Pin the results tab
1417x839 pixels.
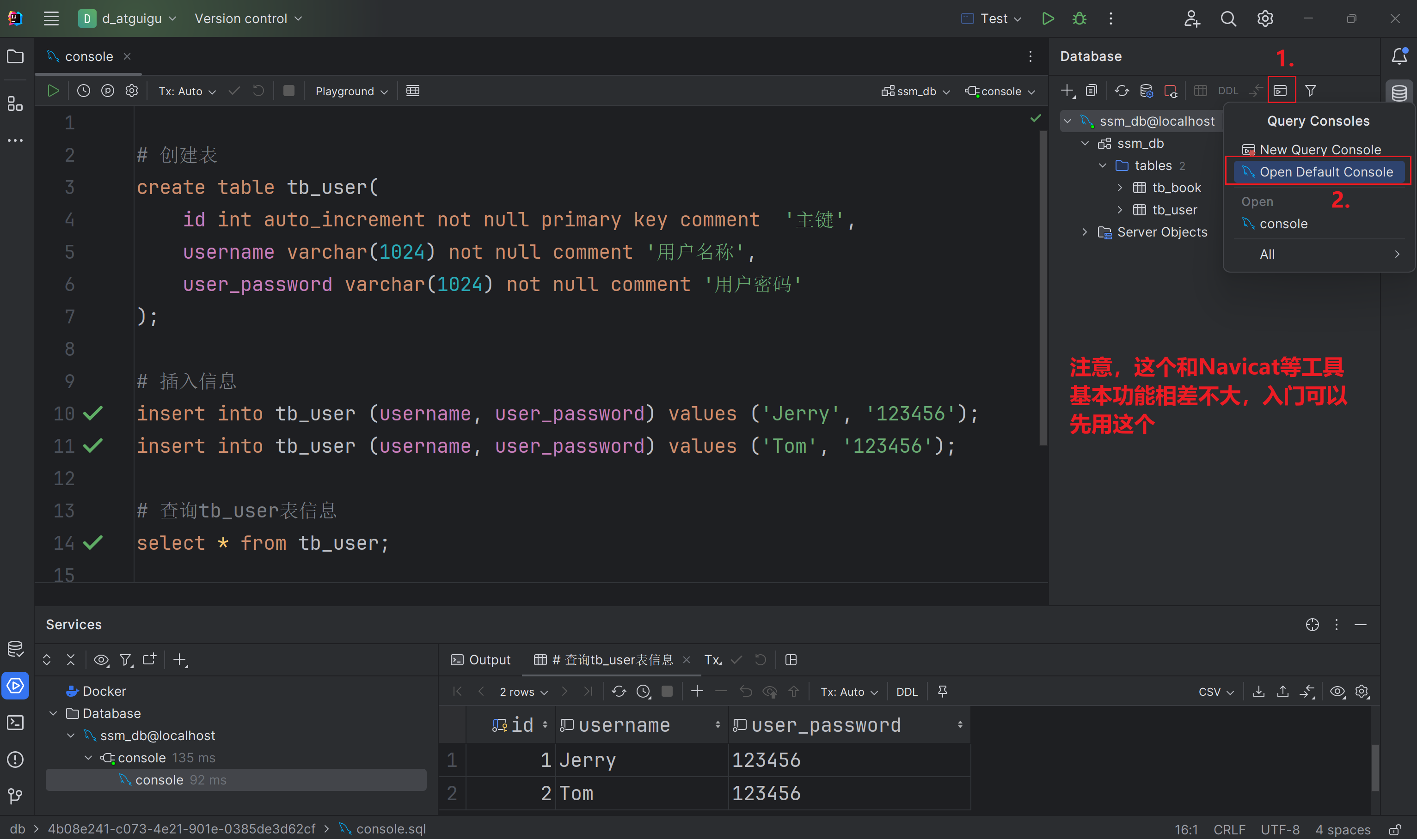click(x=942, y=692)
